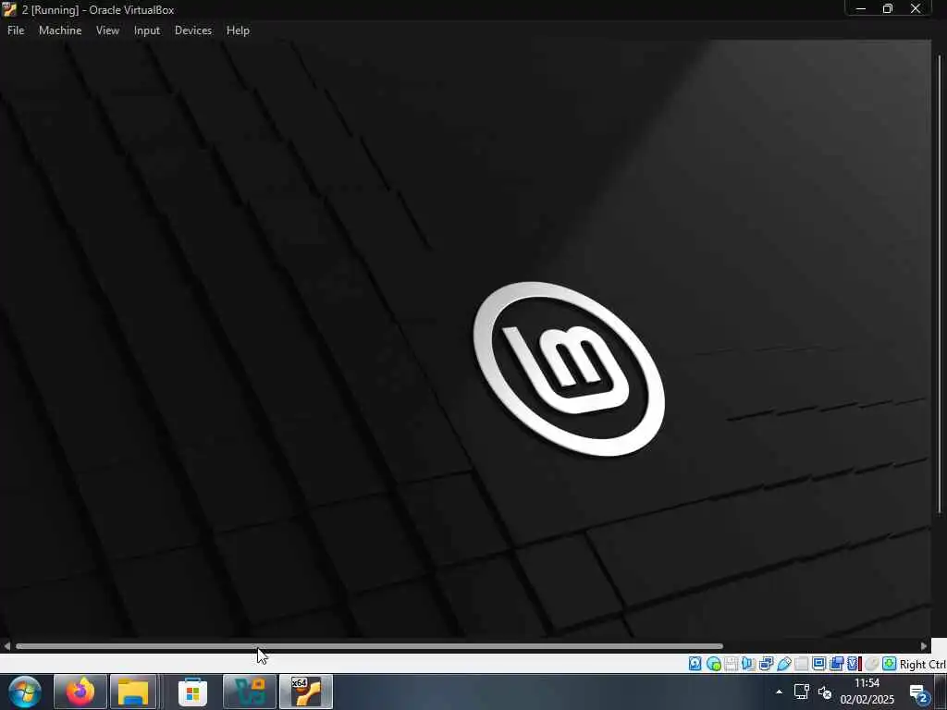
Task: Click the muted volume tray icon
Action: point(825,692)
